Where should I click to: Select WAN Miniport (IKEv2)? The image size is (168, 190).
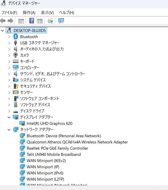point(46,161)
